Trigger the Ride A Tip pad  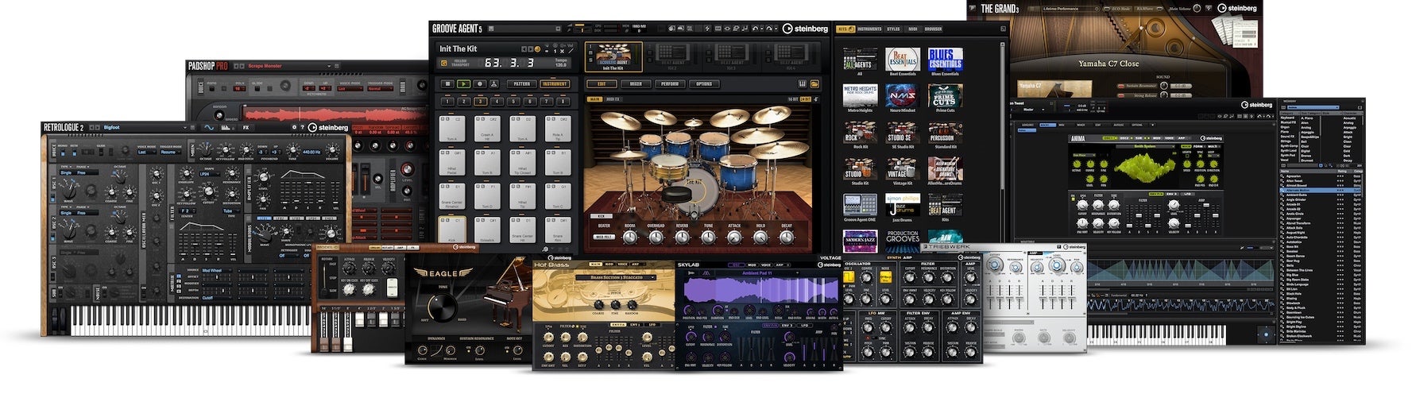558,130
